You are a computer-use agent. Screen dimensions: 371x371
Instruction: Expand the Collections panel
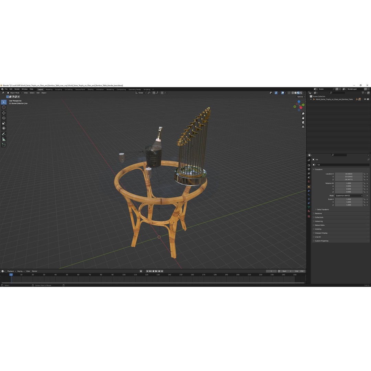tap(318, 217)
